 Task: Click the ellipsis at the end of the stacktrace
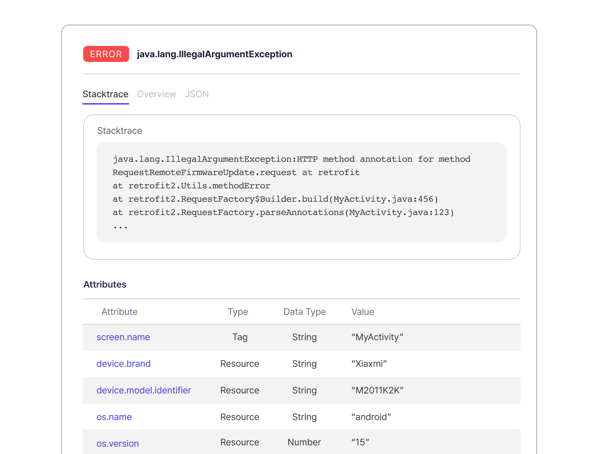pos(120,227)
